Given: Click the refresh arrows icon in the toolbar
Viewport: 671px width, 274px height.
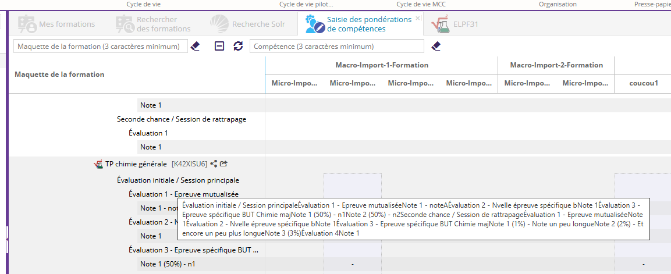Looking at the screenshot, I should coord(238,46).
